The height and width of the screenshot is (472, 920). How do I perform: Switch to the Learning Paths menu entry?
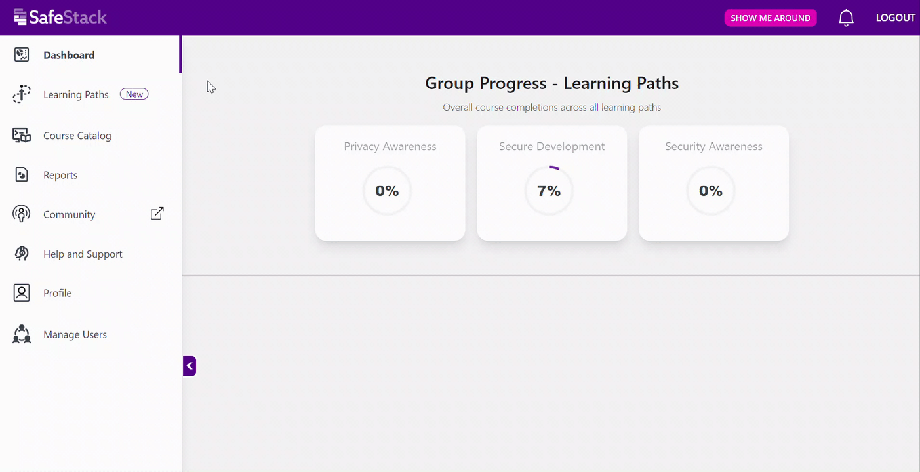75,94
